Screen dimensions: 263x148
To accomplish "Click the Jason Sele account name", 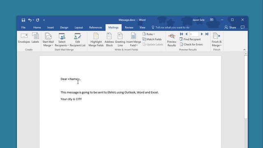I will point(198,20).
